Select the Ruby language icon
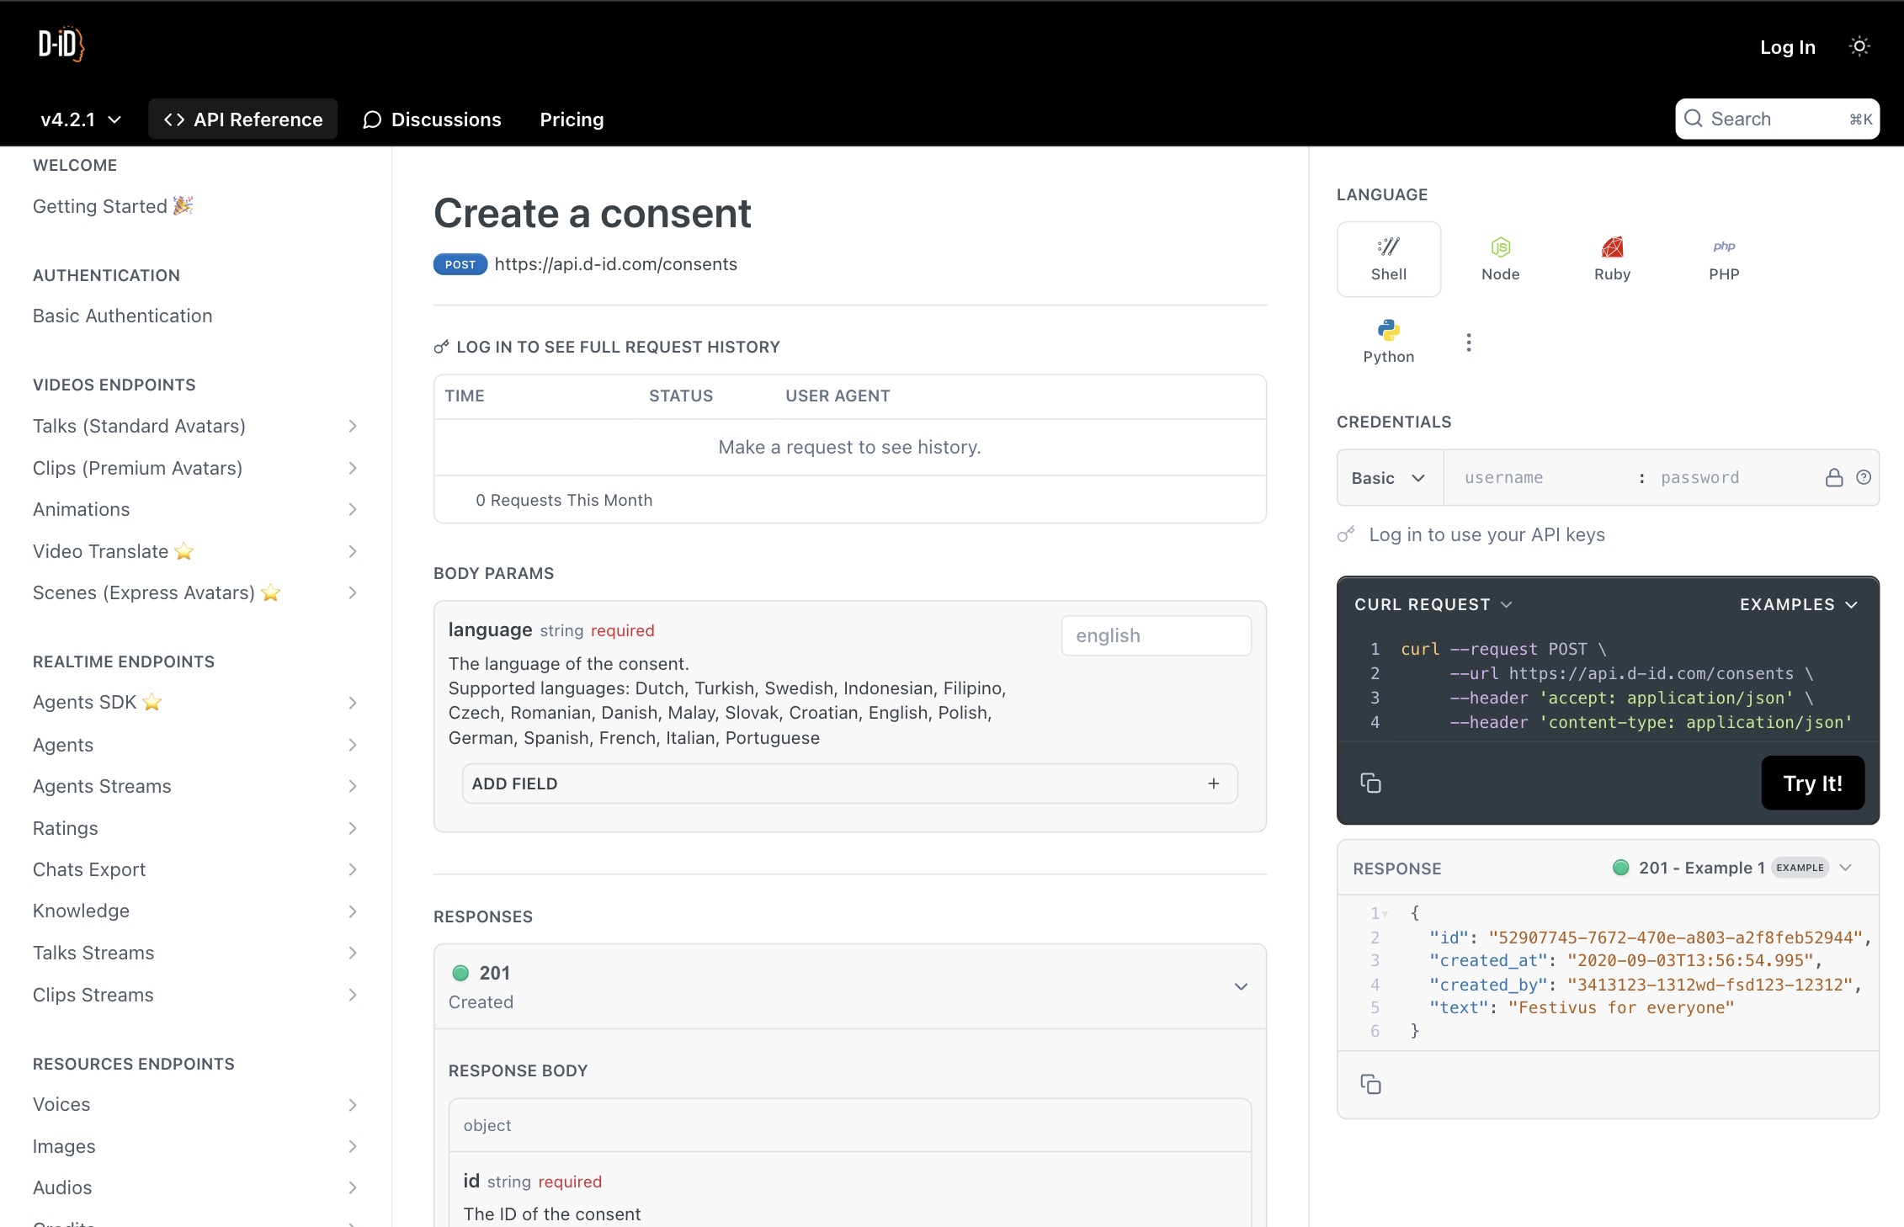1904x1227 pixels. coord(1612,259)
